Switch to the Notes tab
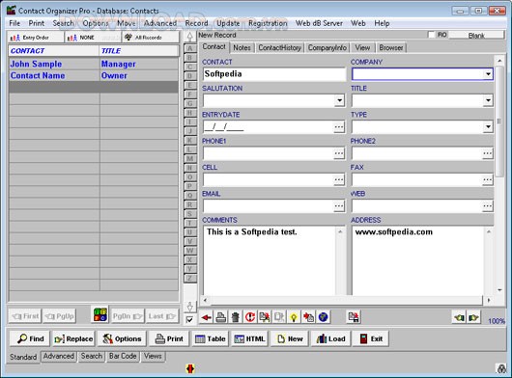This screenshot has height=378, width=512. click(x=242, y=47)
